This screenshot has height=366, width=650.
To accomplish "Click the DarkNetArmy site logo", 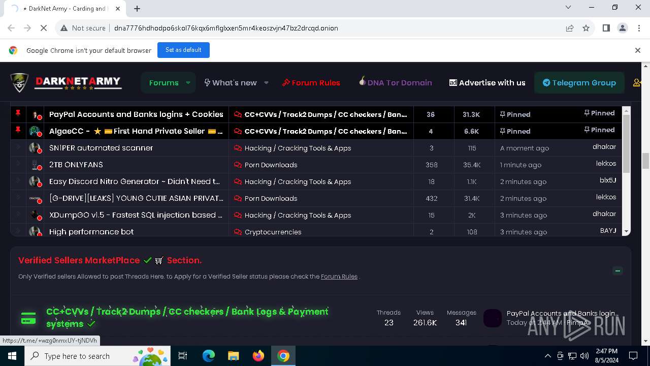I will coord(66,82).
